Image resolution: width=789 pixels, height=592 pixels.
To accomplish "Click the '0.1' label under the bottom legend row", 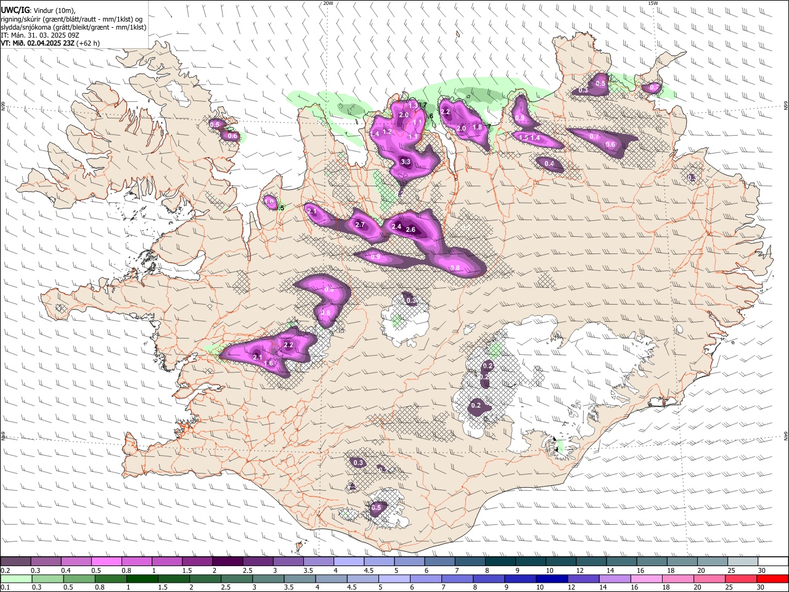I will click(5, 587).
